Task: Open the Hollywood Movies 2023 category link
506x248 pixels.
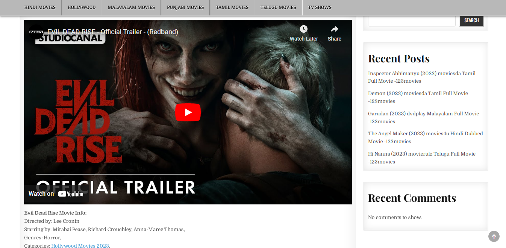Action: pos(80,246)
